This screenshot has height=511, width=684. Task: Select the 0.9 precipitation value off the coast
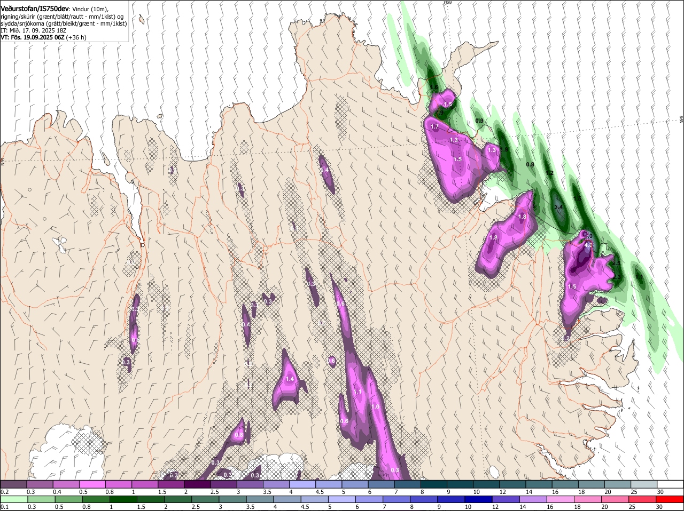(x=479, y=121)
